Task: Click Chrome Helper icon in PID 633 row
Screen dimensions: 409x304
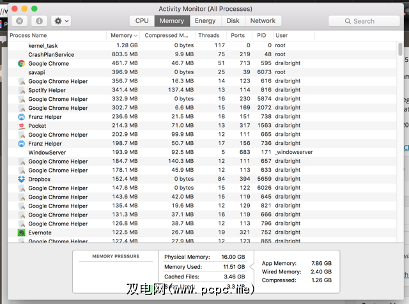Action: [21, 171]
